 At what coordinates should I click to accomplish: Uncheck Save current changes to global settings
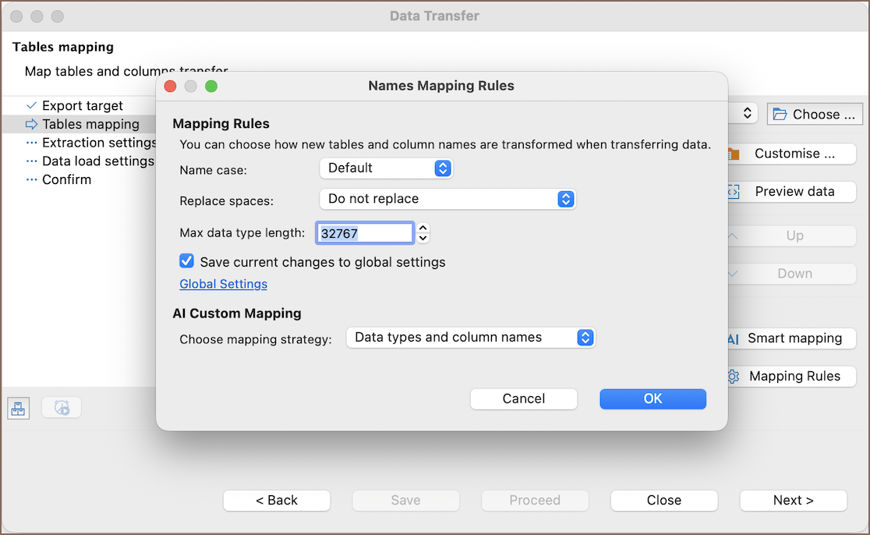[x=187, y=261]
